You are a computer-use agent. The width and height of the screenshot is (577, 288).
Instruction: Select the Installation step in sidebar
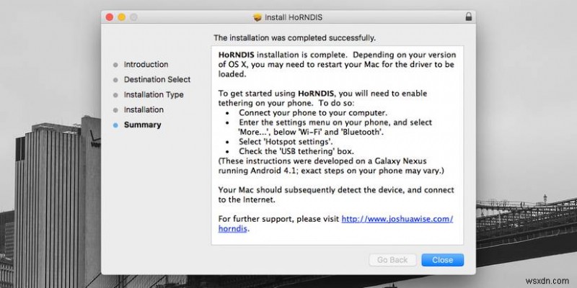tap(144, 110)
